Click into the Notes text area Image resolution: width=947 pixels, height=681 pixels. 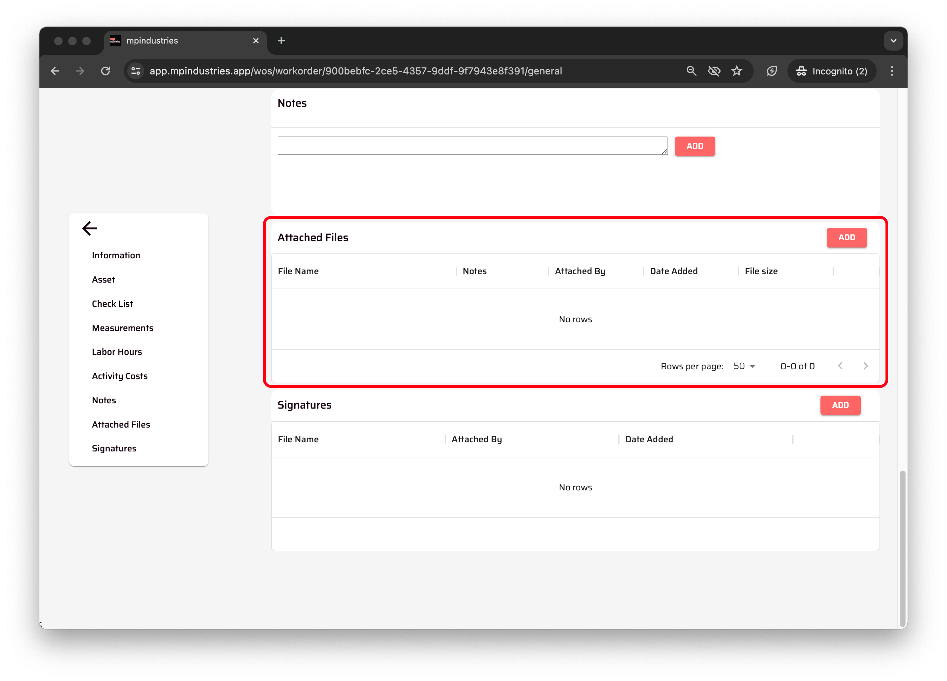(472, 146)
